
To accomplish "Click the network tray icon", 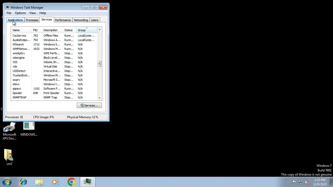I will tap(300, 182).
